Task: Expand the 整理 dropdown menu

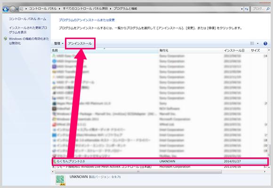Action: click(58, 44)
